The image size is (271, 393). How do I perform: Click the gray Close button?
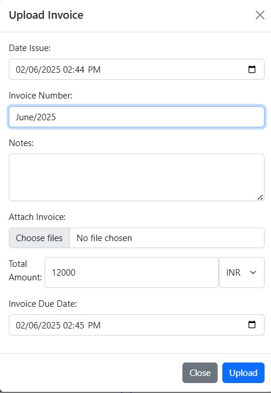pos(200,372)
